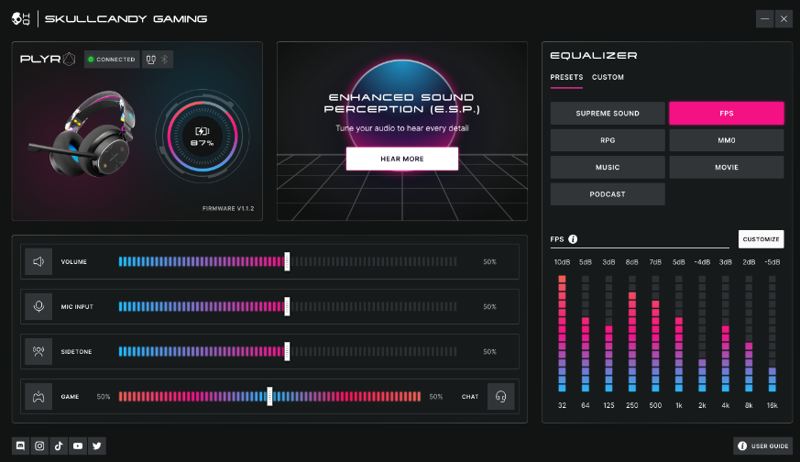Select the Podcast preset
Viewport: 800px width, 462px height.
point(608,194)
